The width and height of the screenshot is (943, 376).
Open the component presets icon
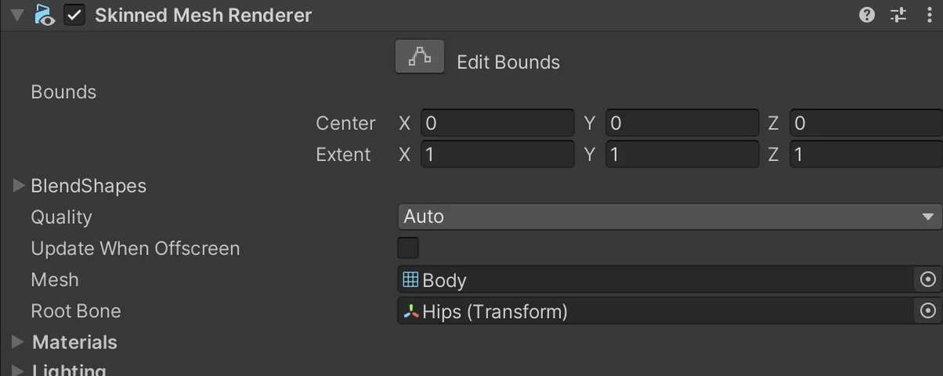pyautogui.click(x=898, y=15)
